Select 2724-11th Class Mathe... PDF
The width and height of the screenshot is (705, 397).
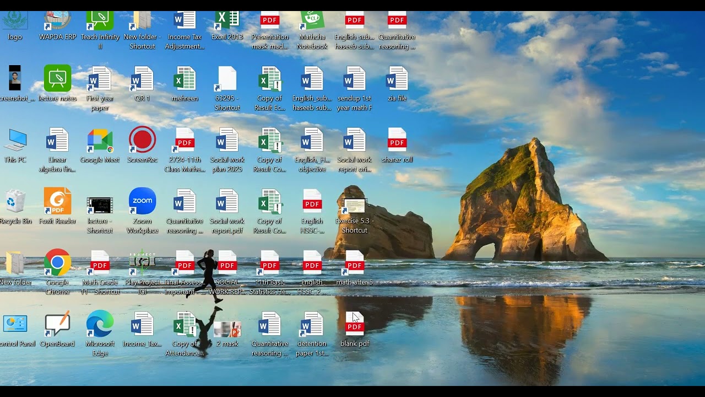pyautogui.click(x=185, y=150)
